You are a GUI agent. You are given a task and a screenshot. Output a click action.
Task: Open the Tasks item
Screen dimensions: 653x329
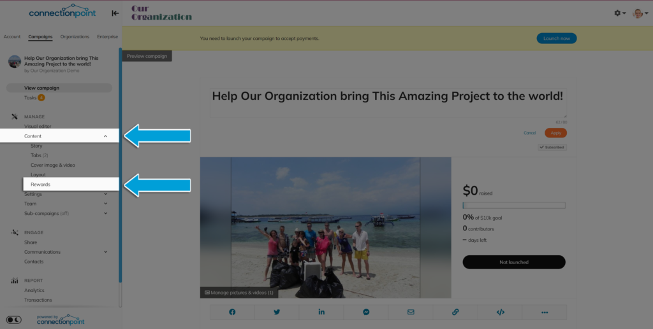[x=31, y=97]
